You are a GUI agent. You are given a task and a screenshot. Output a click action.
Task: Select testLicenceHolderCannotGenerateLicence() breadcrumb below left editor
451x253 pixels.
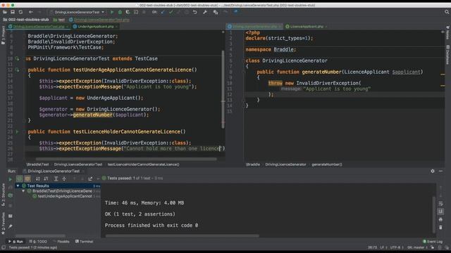tap(143, 164)
